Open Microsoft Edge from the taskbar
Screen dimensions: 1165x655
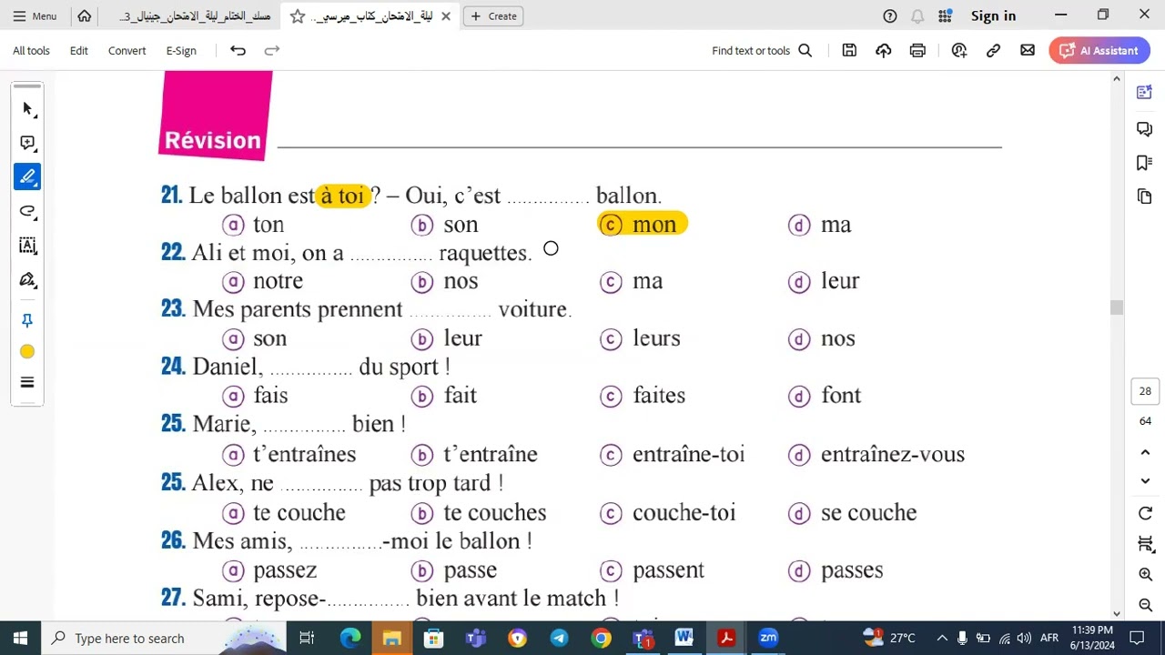coord(350,638)
